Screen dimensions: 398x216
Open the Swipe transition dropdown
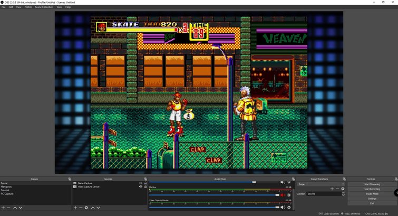321,184
